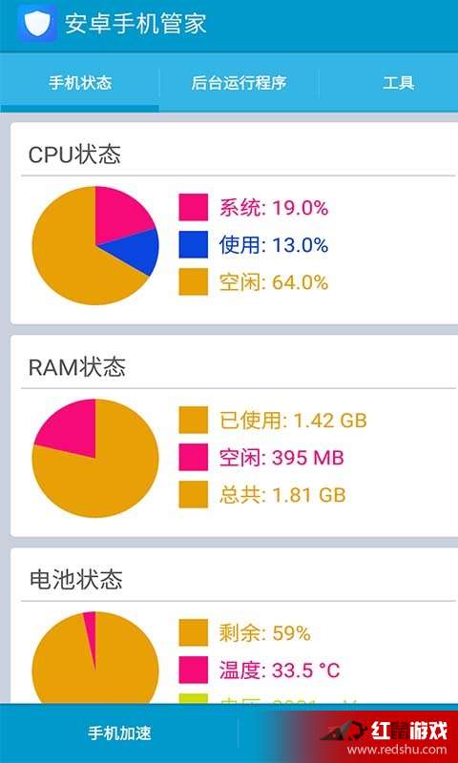The height and width of the screenshot is (763, 458).
Task: Tap the shield app icon in header
Action: (x=37, y=22)
